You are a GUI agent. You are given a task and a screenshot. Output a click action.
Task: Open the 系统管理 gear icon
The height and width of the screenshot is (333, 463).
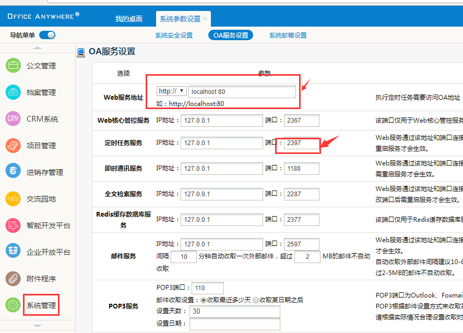[x=13, y=305]
